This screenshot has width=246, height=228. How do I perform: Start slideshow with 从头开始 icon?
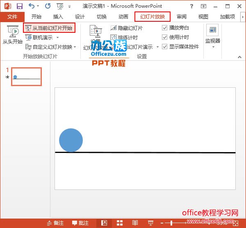[x=13, y=35]
